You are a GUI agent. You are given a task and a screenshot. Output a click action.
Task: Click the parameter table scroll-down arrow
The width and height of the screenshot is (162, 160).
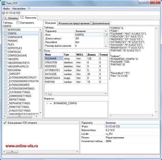click(106, 46)
